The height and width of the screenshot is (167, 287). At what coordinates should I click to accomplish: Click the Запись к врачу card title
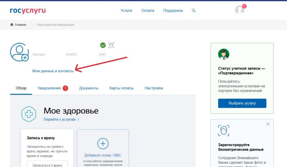[x=41, y=138]
